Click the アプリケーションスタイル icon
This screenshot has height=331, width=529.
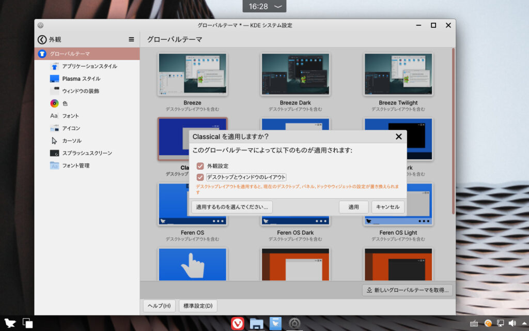54,66
